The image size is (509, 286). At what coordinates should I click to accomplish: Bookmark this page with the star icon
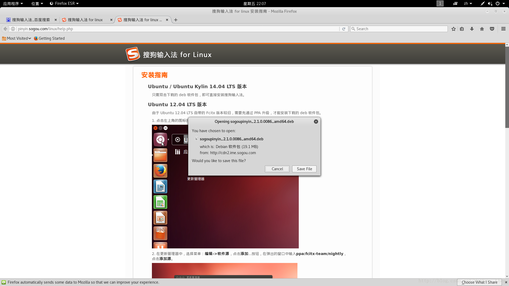coord(454,29)
